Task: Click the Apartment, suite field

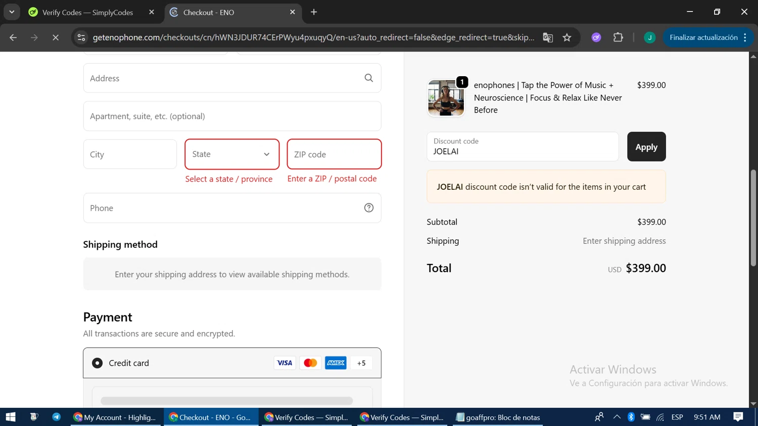Action: [232, 116]
